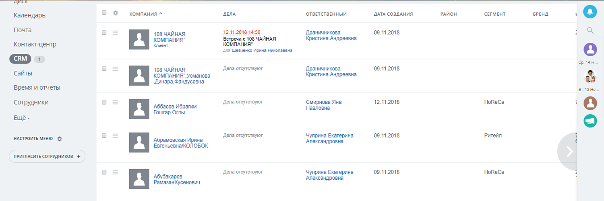604x201 pixels.
Task: Click avatar thumbnail of Абрамовская Ирина Евгеньевна/КОЛОБОК
Action: click(139, 143)
